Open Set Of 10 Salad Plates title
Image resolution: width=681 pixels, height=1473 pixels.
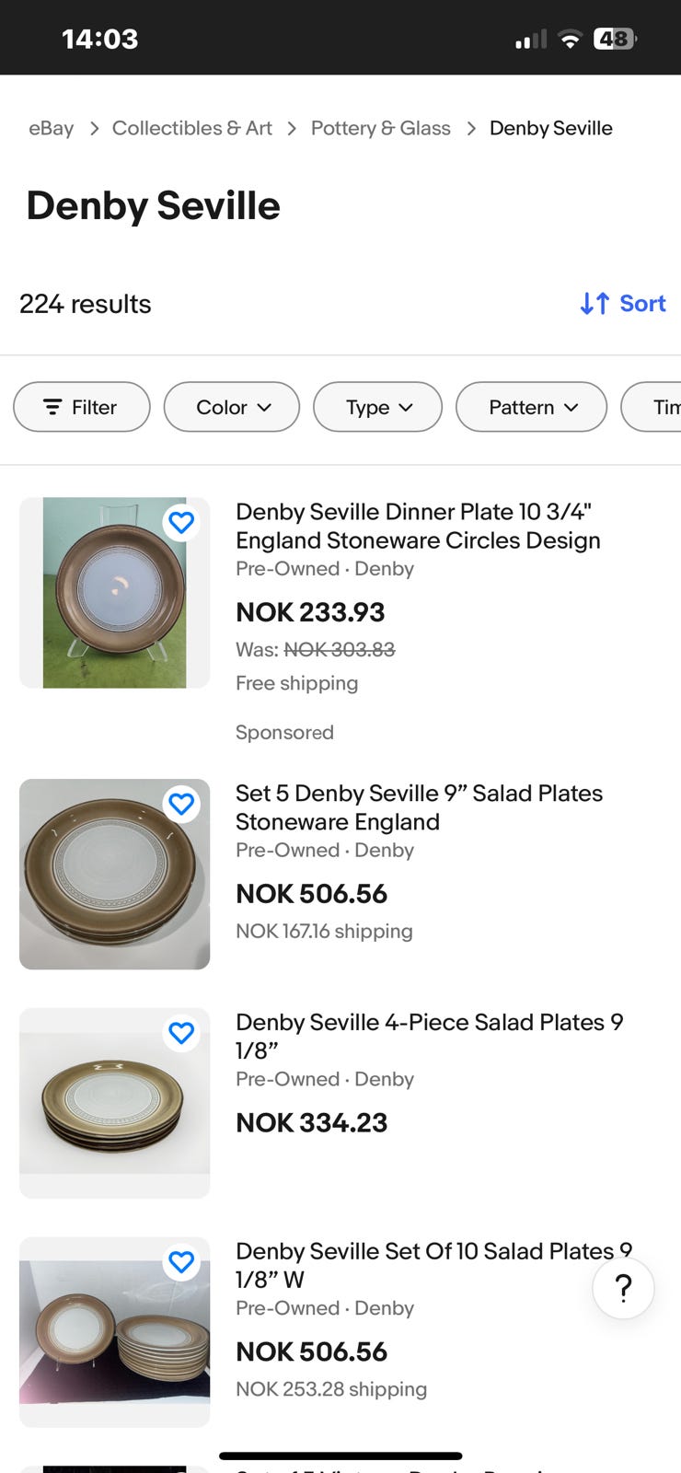(423, 1265)
